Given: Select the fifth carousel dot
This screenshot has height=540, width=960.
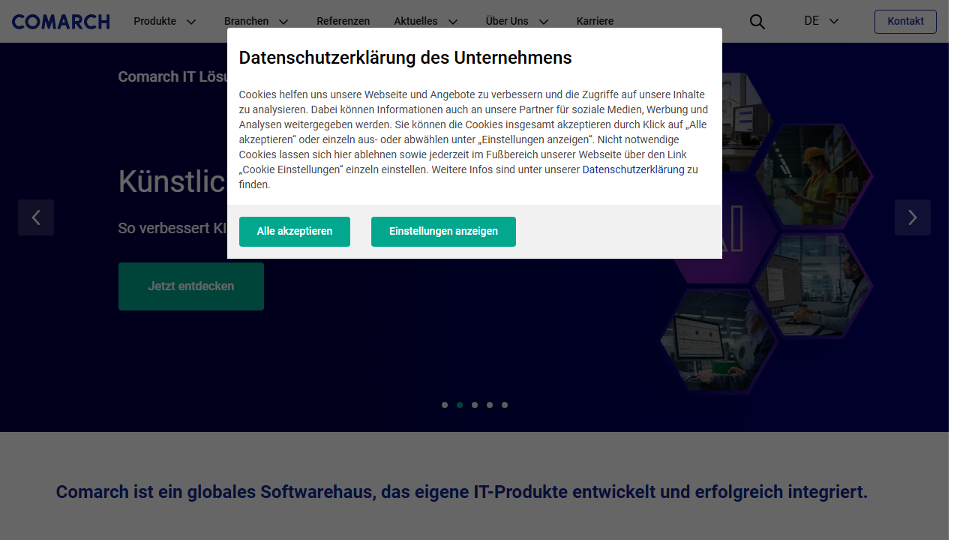Looking at the screenshot, I should coord(505,405).
